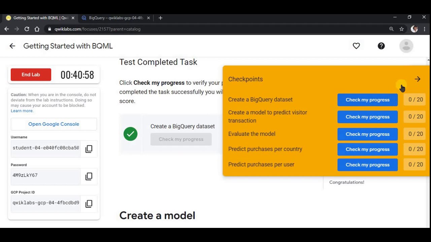This screenshot has height=242, width=431.
Task: Favorite the lab with heart icon
Action: pyautogui.click(x=356, y=46)
